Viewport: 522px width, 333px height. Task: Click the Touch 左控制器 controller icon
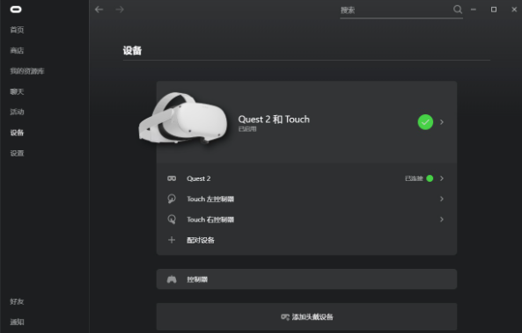(172, 199)
